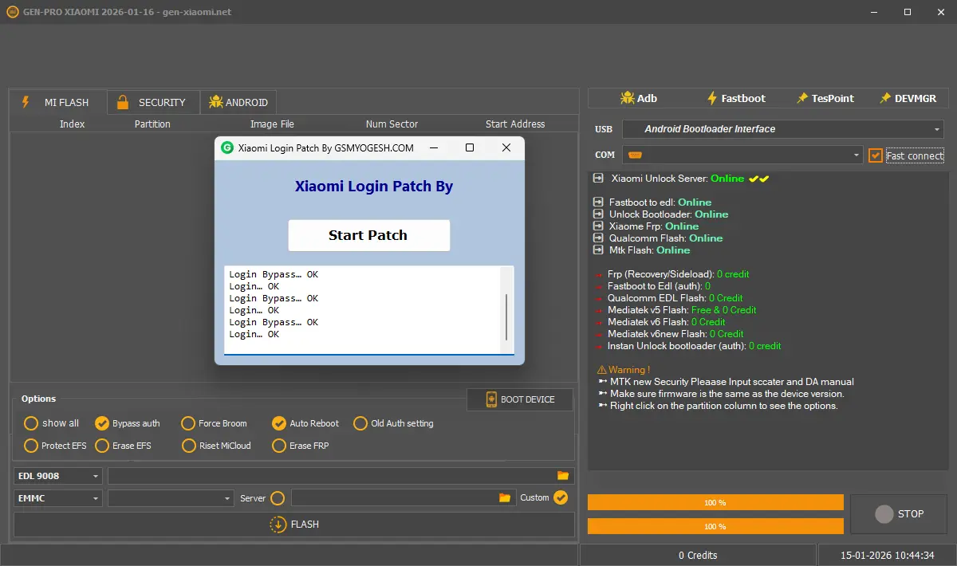Image resolution: width=957 pixels, height=566 pixels.
Task: Click the Fastboot lightning icon
Action: click(x=713, y=98)
